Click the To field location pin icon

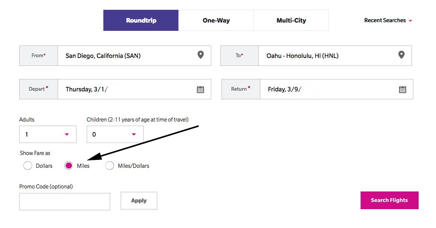pos(401,55)
